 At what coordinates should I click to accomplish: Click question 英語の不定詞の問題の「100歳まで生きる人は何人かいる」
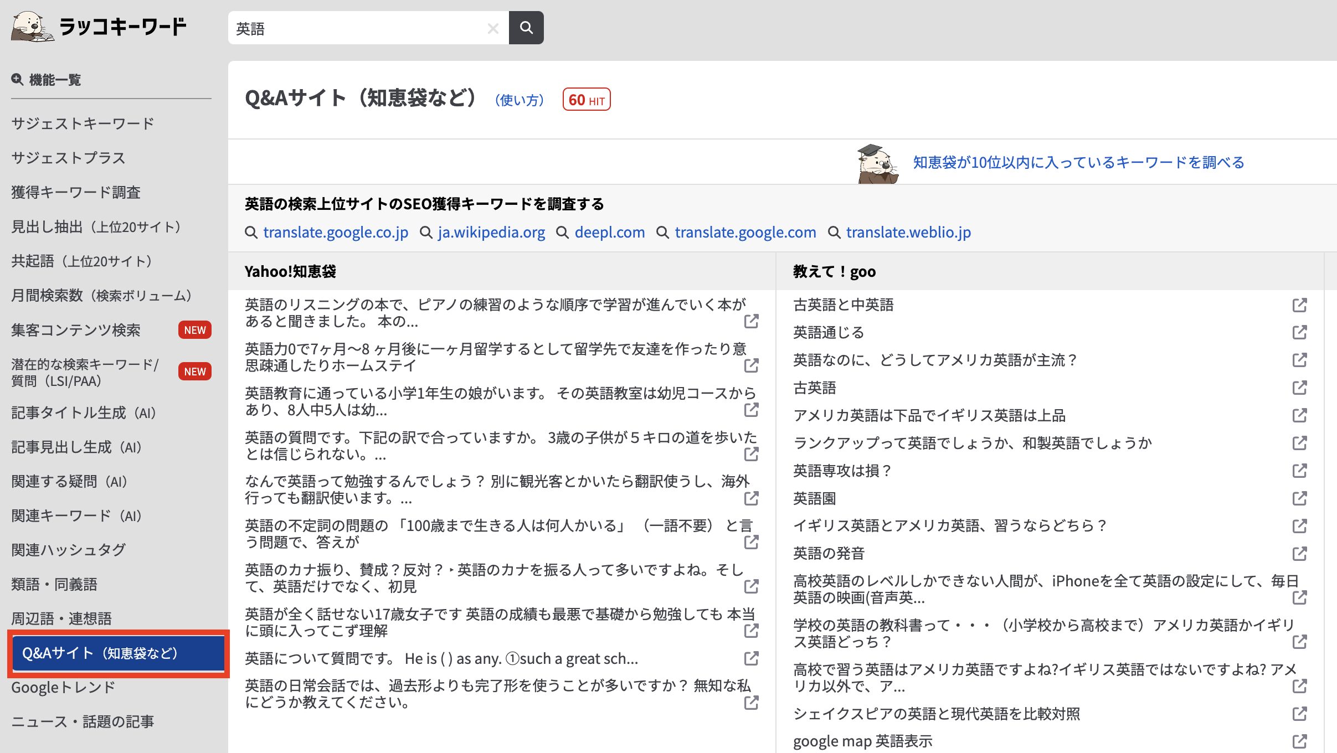tap(498, 534)
